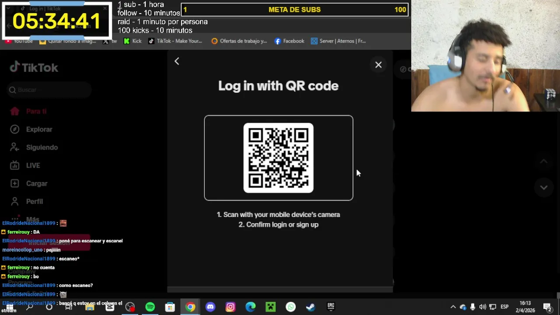Open the Ofertas de trabajo bookmark

click(239, 41)
